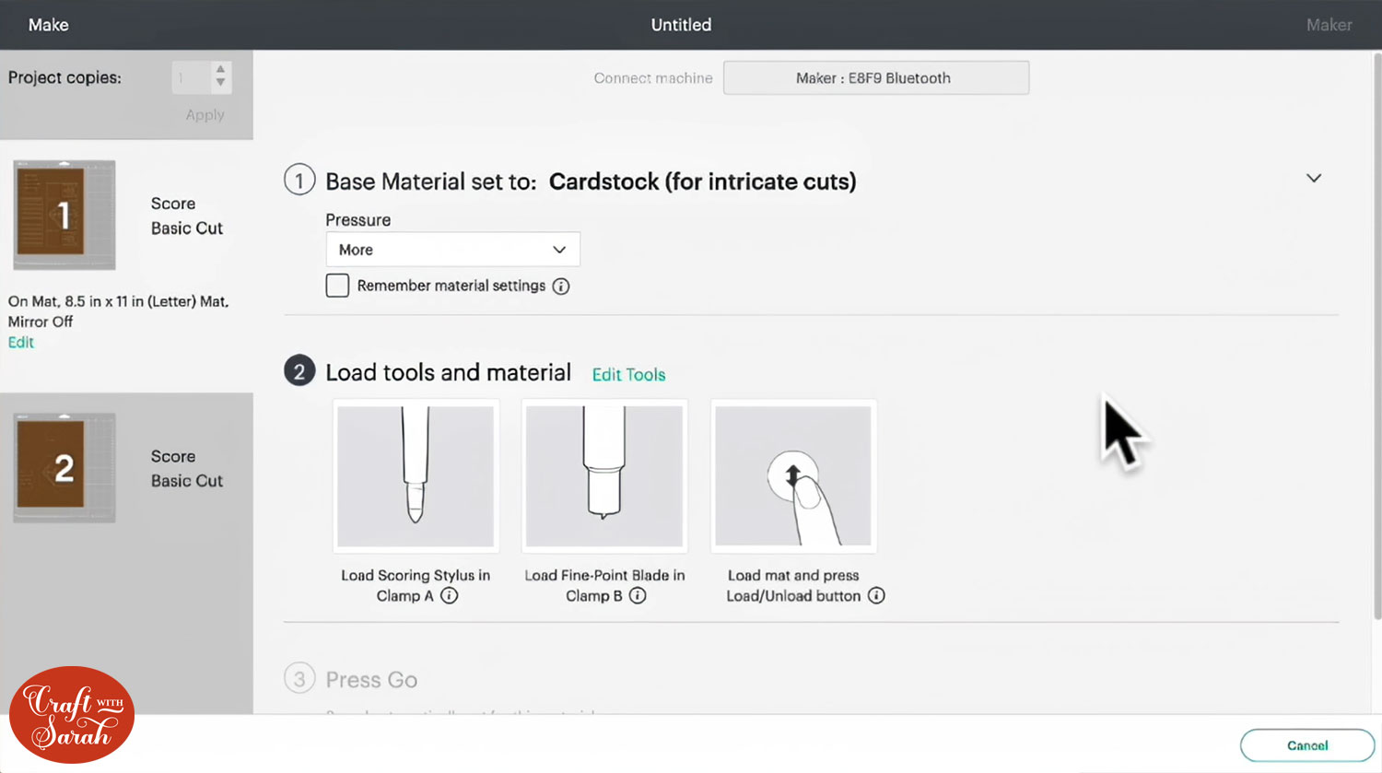Click Edit link under mat 1 settings

[x=21, y=343]
